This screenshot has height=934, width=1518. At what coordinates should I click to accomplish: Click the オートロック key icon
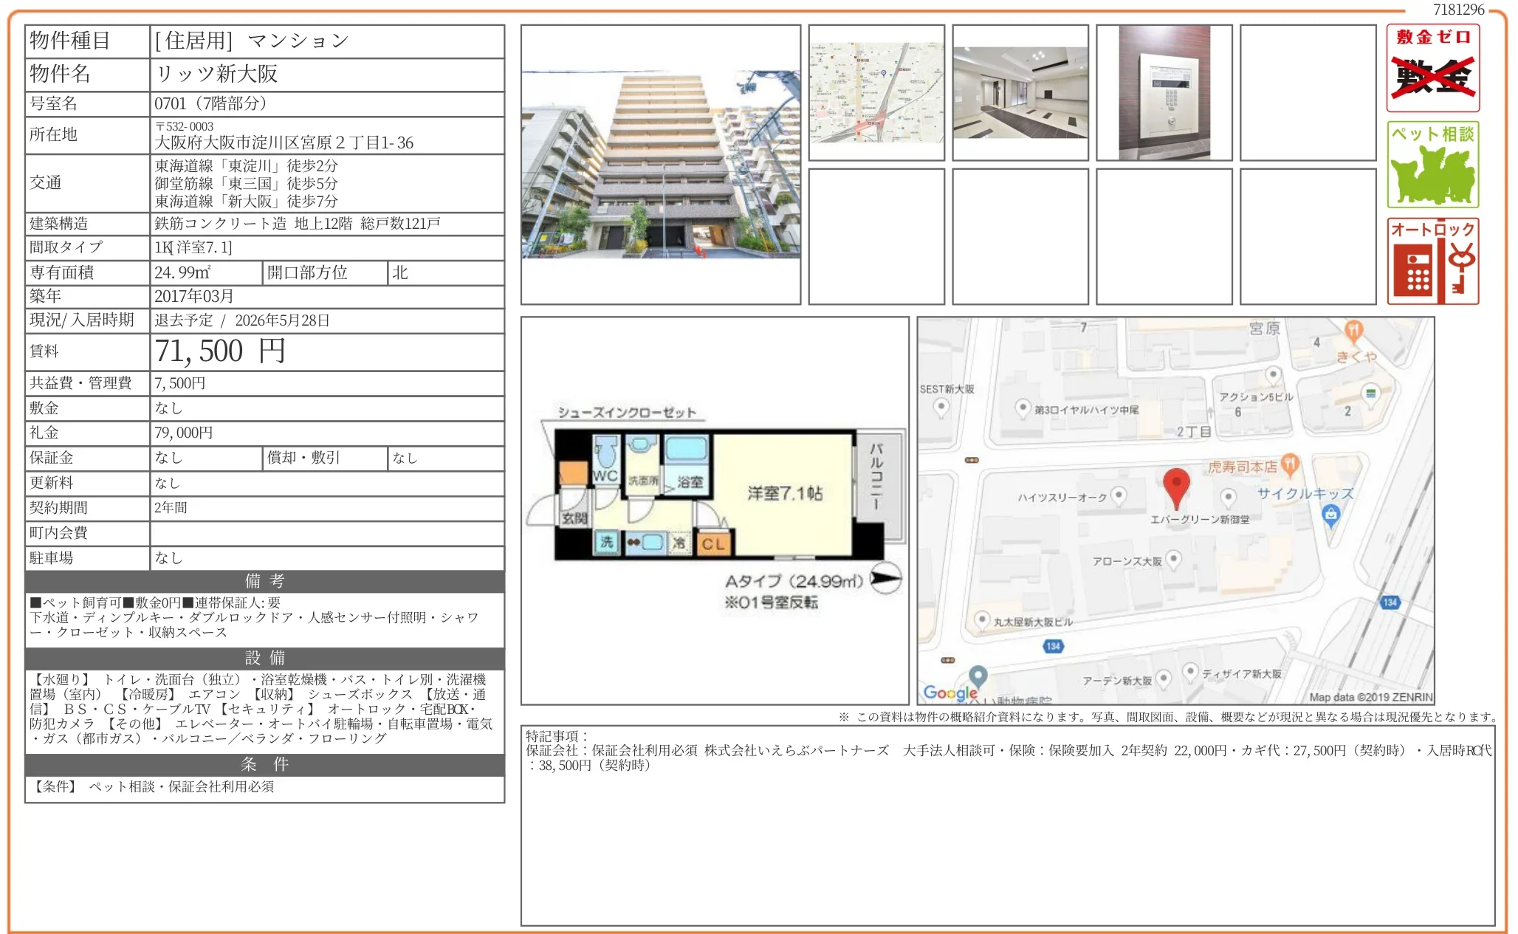click(x=1432, y=261)
